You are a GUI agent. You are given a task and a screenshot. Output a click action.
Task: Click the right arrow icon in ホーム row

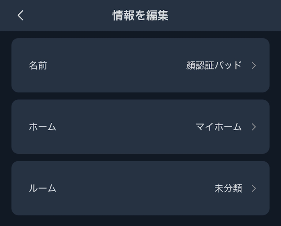254,127
